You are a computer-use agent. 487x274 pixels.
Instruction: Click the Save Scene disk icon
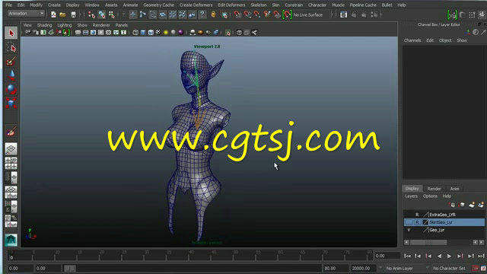point(73,14)
